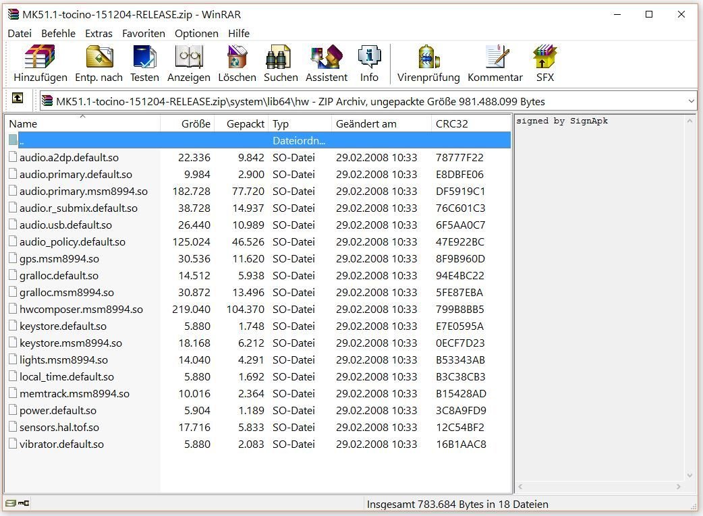Go up one folder level arrow
Image resolution: width=703 pixels, height=516 pixels.
point(18,98)
